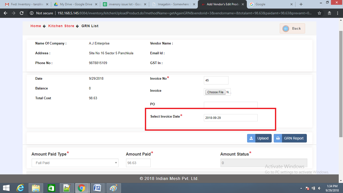Image resolution: width=343 pixels, height=193 pixels.
Task: Click the phone number 9878815109
Action: coord(98,63)
